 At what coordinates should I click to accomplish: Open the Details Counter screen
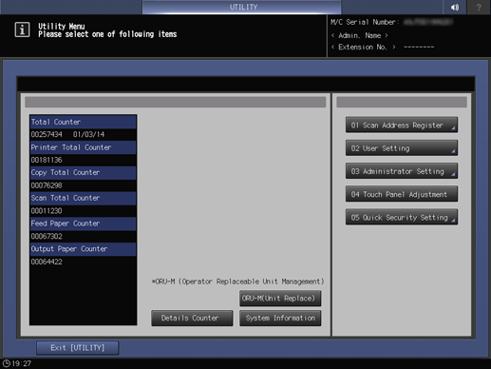(x=192, y=318)
